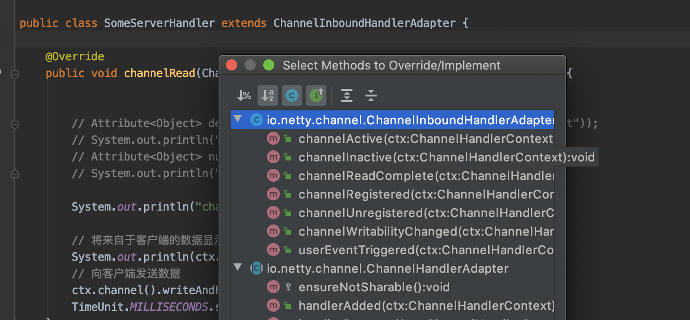This screenshot has width=690, height=320.
Task: Select the channelRegistered method
Action: coord(392,194)
